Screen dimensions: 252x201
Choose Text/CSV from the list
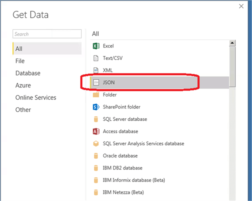(x=113, y=58)
